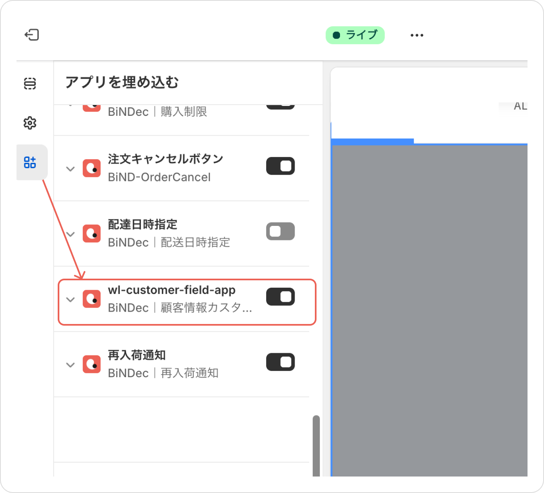This screenshot has width=544, height=493.
Task: Expand the 再入荷通知 settings chevron
Action: 70,365
